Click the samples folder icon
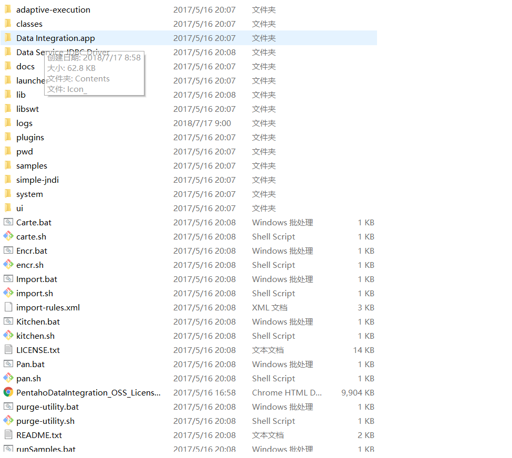The height and width of the screenshot is (458, 512). point(8,165)
